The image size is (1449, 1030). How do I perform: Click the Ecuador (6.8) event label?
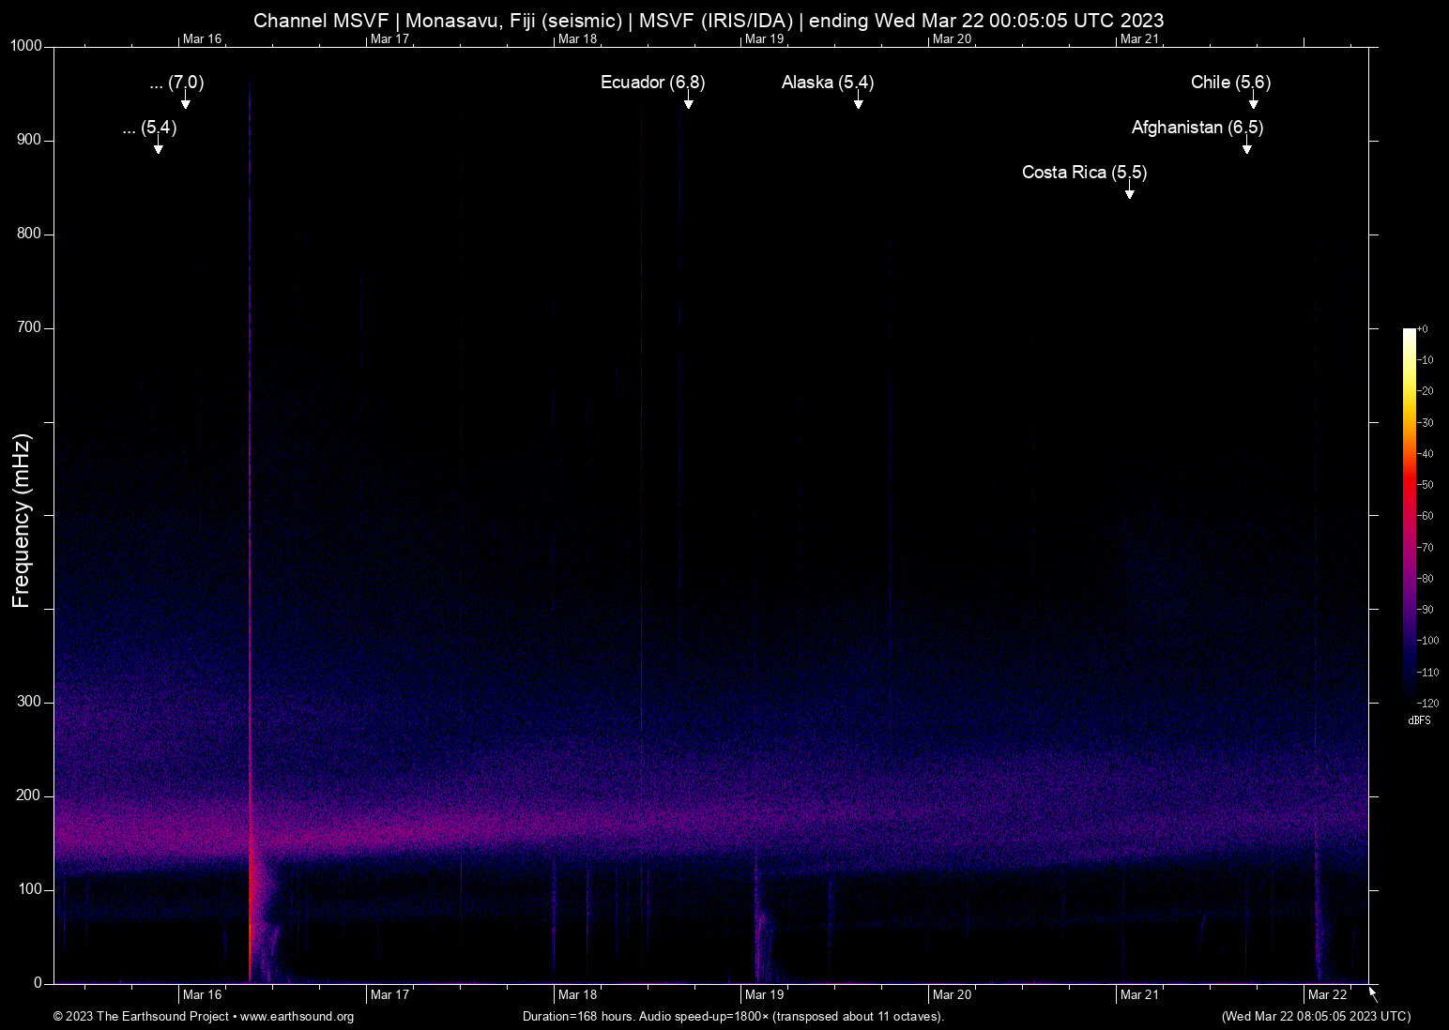click(x=652, y=83)
